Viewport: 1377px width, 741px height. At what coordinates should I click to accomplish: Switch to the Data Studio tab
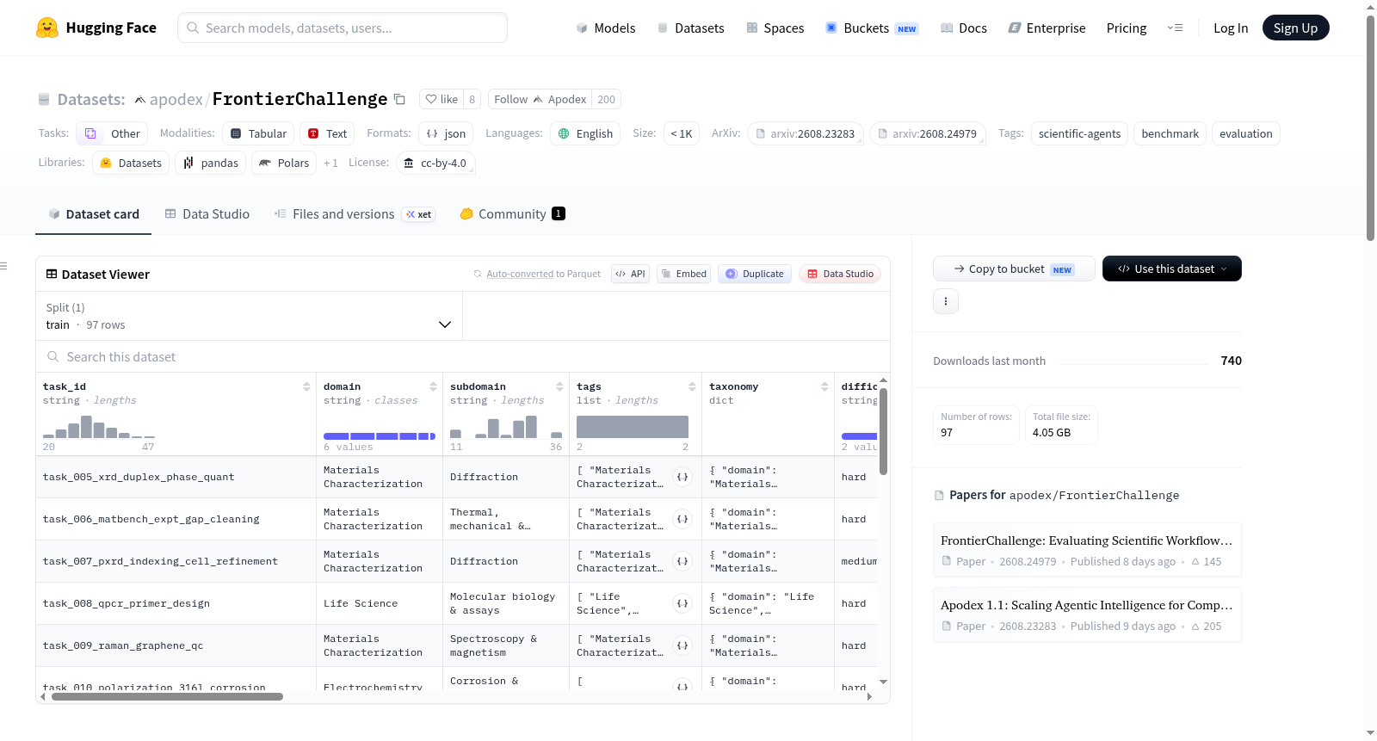(x=207, y=213)
